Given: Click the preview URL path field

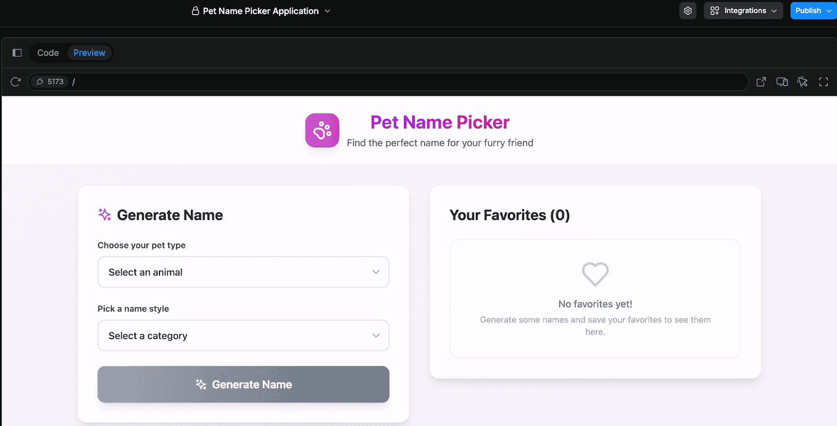Looking at the screenshot, I should point(408,82).
